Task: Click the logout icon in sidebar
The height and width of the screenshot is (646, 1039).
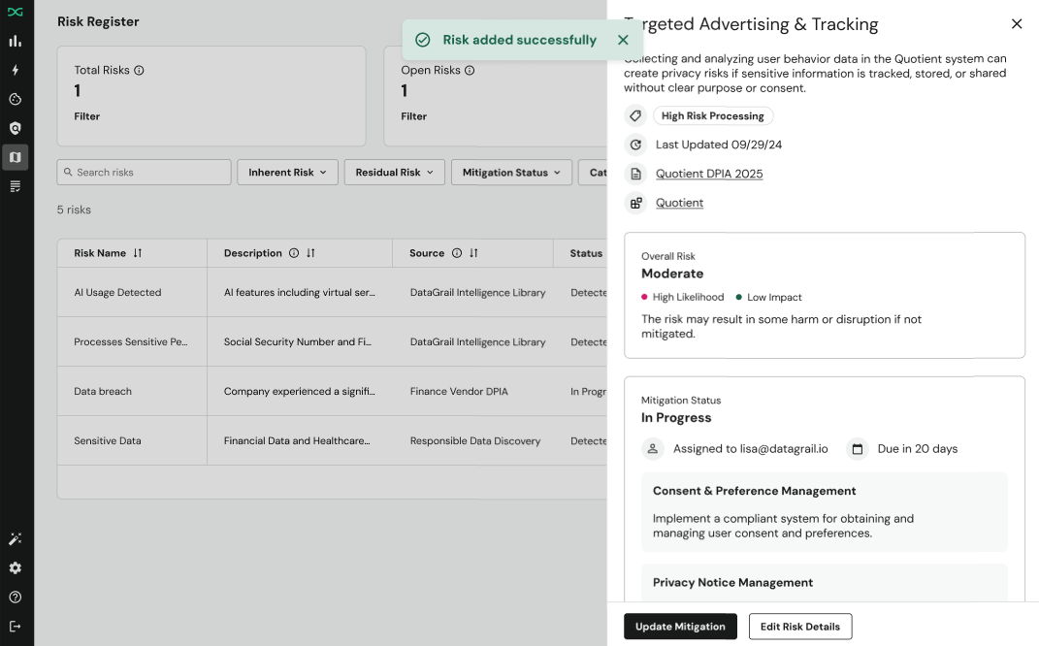Action: pos(15,627)
